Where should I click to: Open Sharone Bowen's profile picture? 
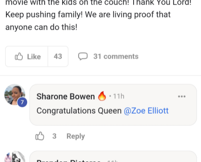click(x=15, y=95)
